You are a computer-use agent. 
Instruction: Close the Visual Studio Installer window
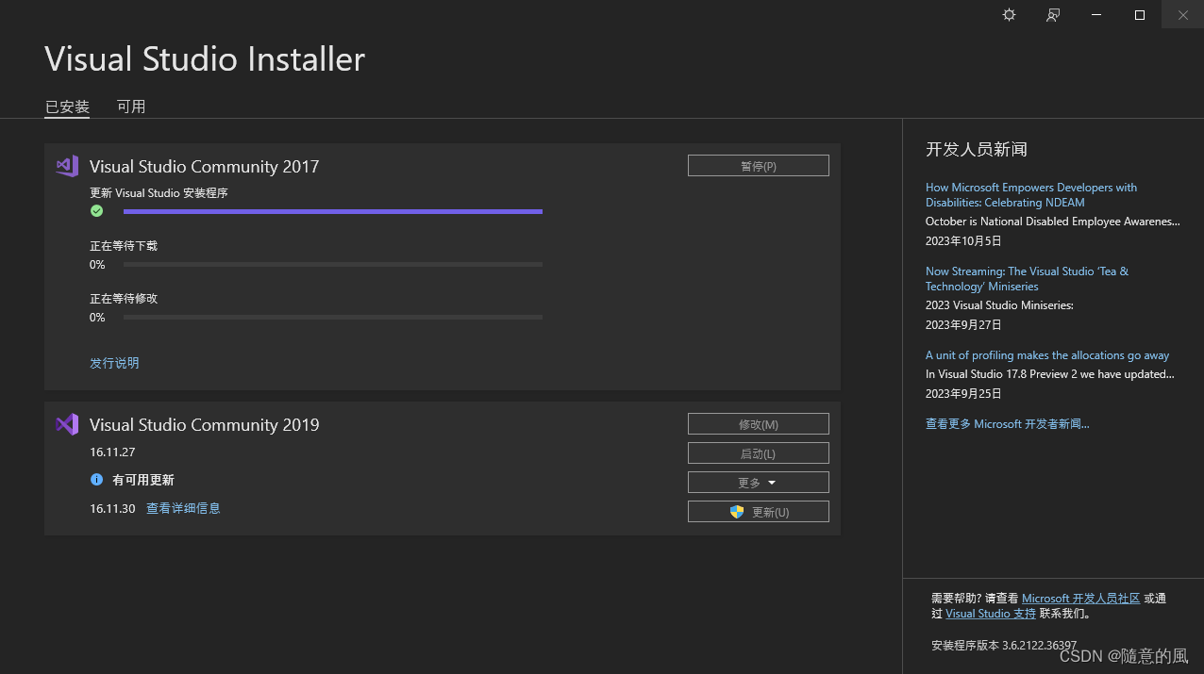coord(1182,15)
